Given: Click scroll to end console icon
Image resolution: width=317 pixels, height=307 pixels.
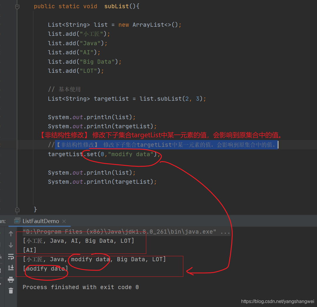Looking at the screenshot, I should 11,268.
